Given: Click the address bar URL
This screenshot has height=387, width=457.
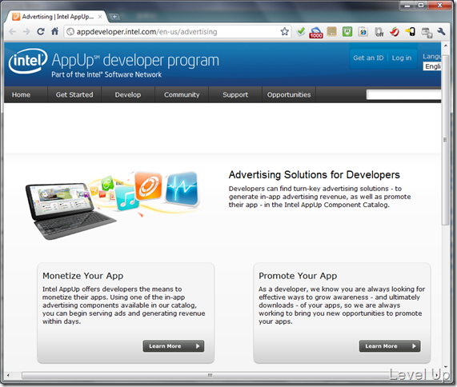Looking at the screenshot, I should pyautogui.click(x=146, y=31).
